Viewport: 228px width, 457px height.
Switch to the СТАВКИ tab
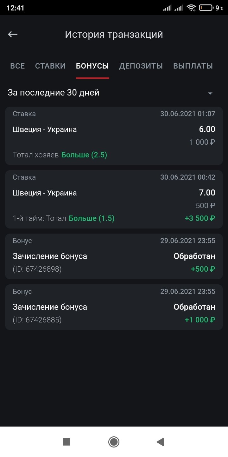[50, 66]
